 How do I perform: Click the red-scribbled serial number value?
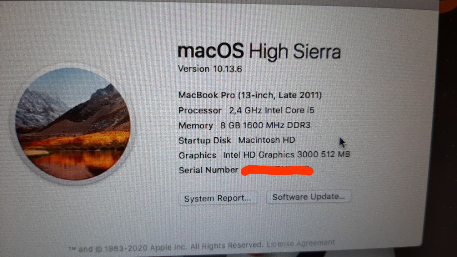click(277, 171)
